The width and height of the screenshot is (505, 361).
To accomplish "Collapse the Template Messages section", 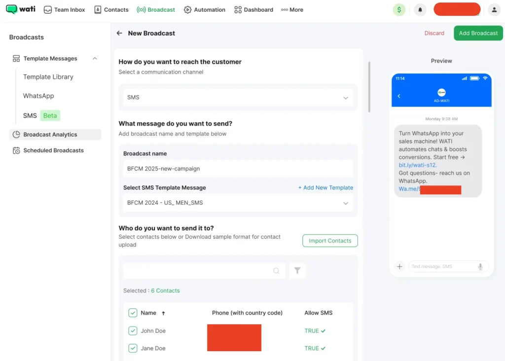I will tap(95, 58).
